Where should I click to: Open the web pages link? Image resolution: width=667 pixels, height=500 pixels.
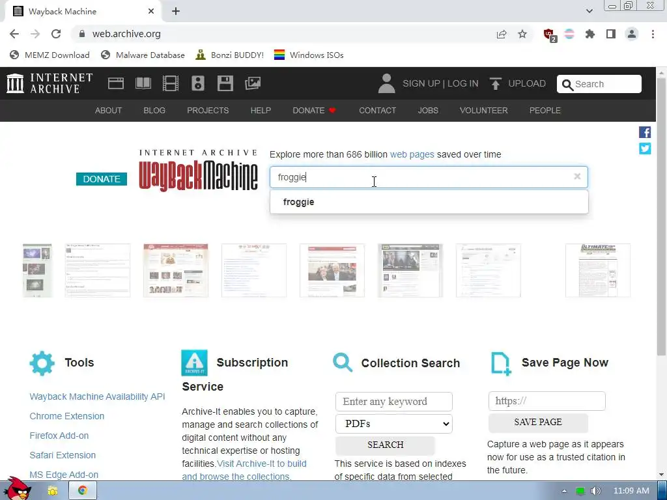pos(412,154)
